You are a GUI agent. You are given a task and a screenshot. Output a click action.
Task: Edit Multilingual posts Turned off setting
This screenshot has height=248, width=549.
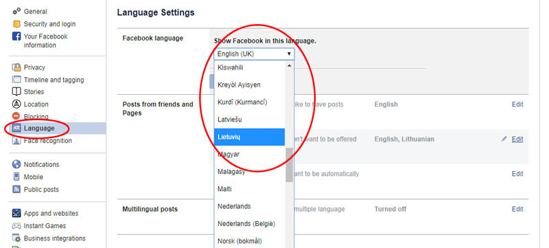[x=517, y=209]
